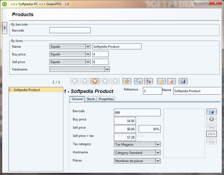
Task: Delete the current product record
Action: pos(171,81)
